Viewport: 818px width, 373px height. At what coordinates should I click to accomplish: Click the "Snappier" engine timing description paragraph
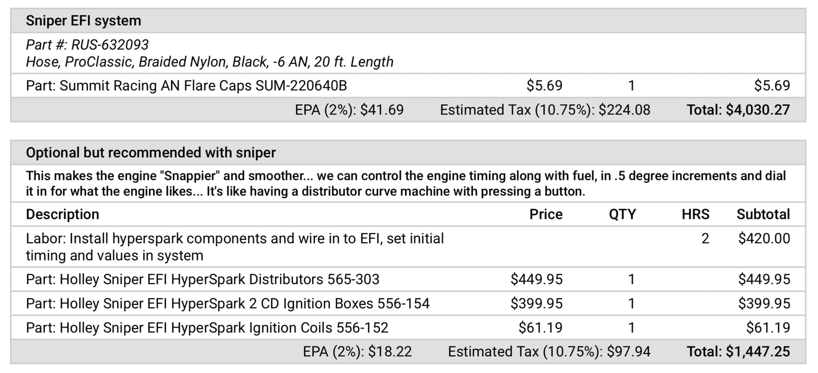point(405,184)
